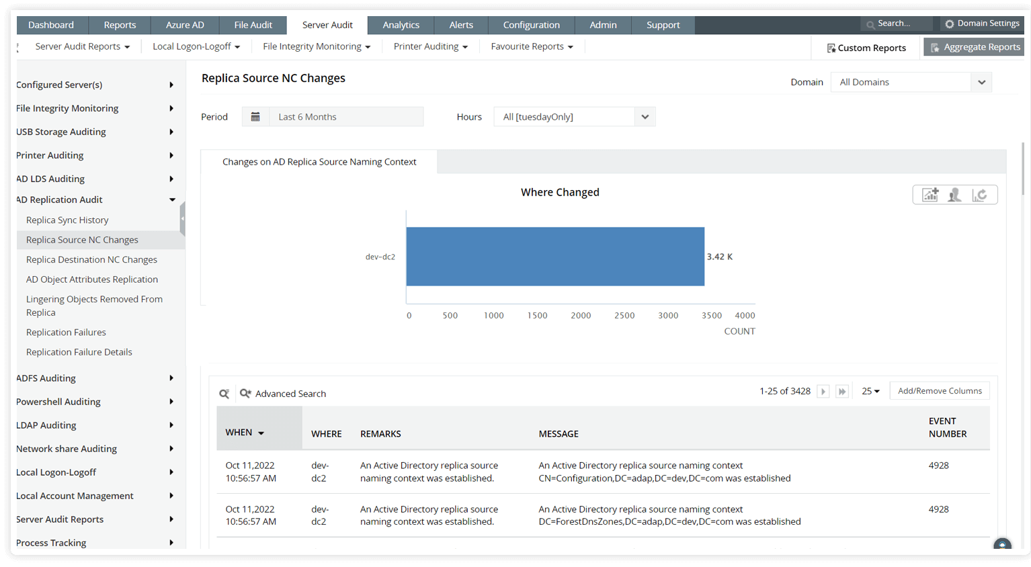Screen dimensions: 1031x567
Task: Open the Server Audit Reports toolbar dropdown
Action: tap(83, 46)
